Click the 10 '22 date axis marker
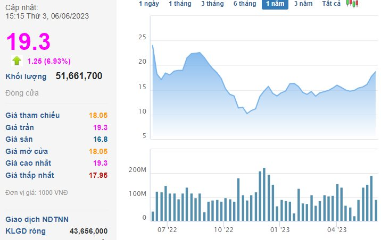 click(223, 230)
